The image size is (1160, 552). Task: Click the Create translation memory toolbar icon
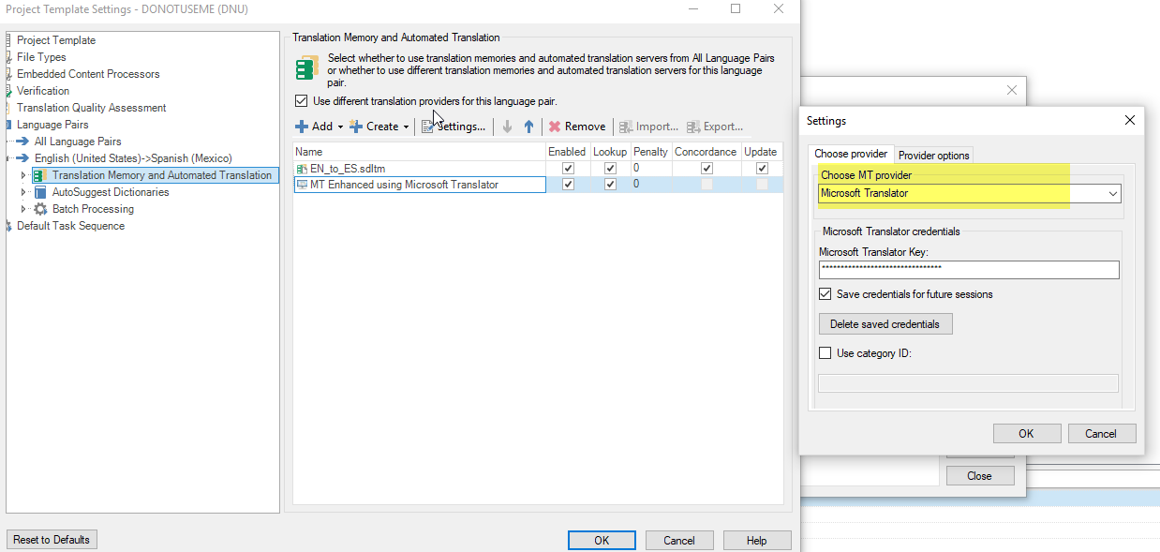(356, 127)
